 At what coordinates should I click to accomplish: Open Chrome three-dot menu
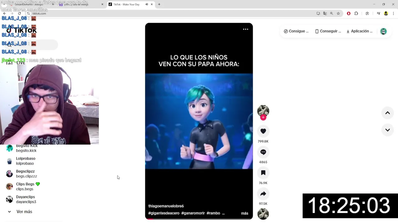click(394, 13)
